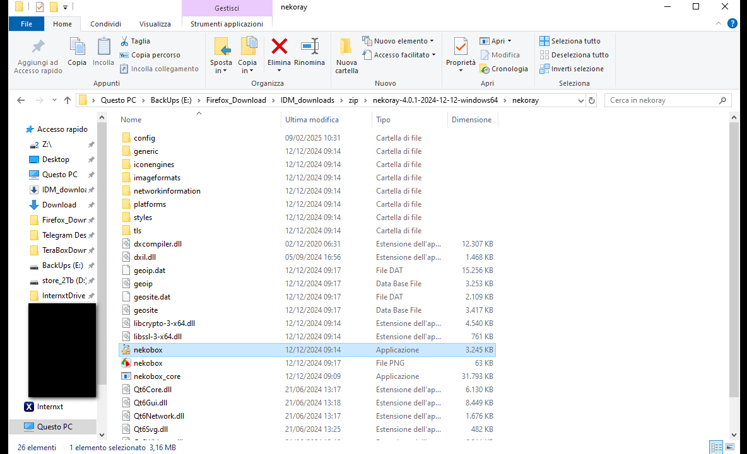Open Quick Access Toolbar customize dropdown
Viewport: 747px width, 454px height.
[x=65, y=7]
